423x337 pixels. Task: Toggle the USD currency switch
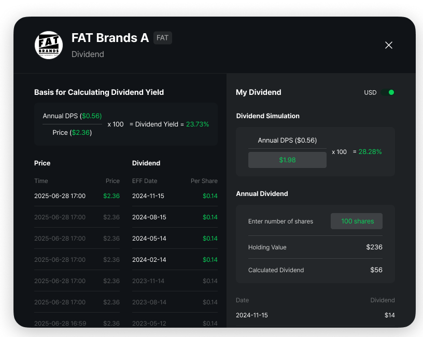pos(388,93)
